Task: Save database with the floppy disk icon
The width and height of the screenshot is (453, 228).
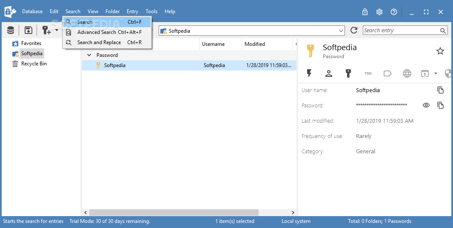Action: click(x=28, y=30)
